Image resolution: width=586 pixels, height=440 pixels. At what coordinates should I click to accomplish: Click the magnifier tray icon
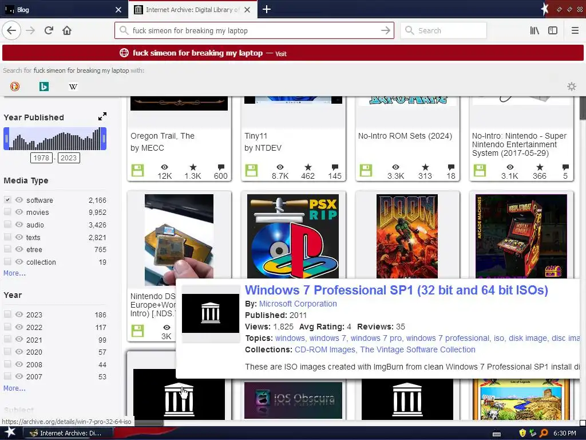(544, 433)
